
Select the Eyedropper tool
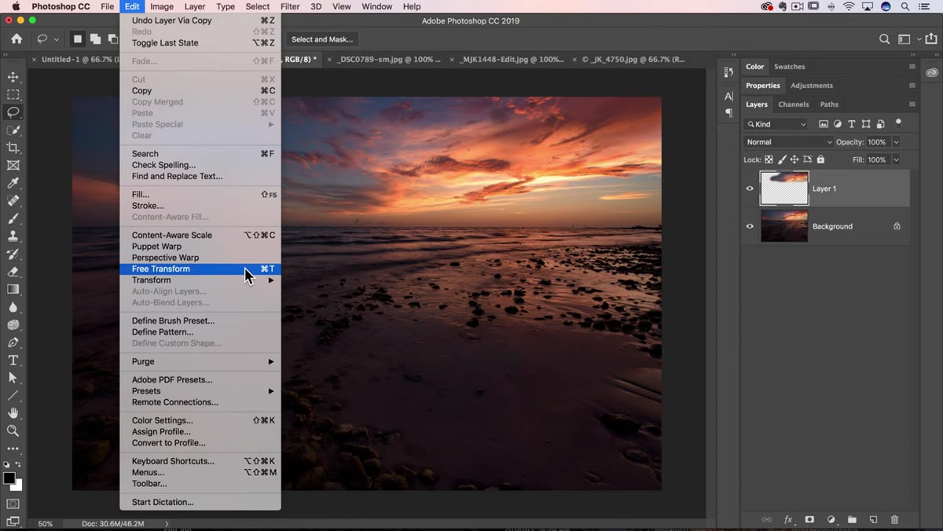point(13,183)
